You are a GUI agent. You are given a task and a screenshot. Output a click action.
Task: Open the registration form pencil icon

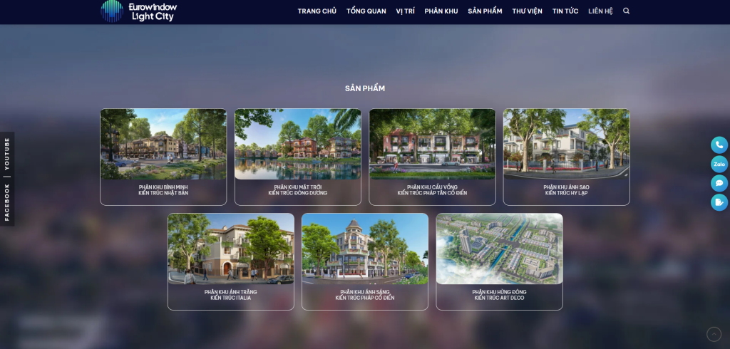719,202
